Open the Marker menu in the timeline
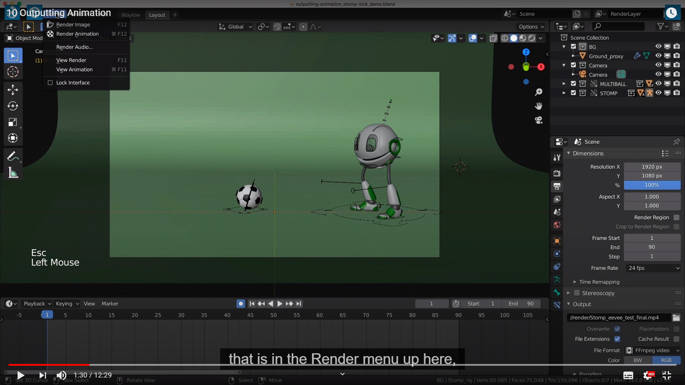The width and height of the screenshot is (685, 385). coord(110,304)
